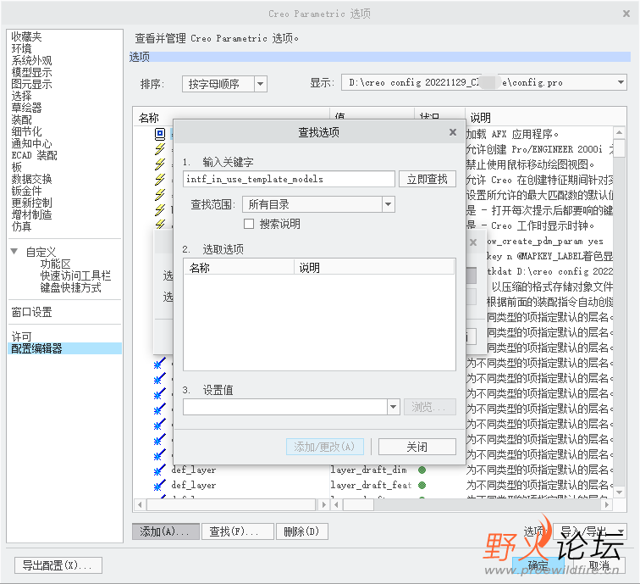640x584 pixels.
Task: Click the green status dot for layer_draft_feat
Action: (x=422, y=485)
